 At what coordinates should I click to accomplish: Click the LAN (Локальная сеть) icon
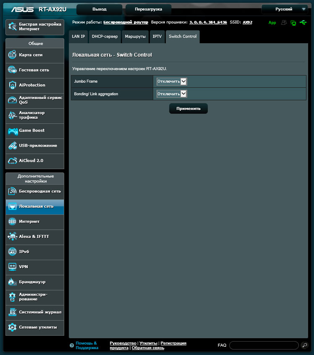coord(12,206)
